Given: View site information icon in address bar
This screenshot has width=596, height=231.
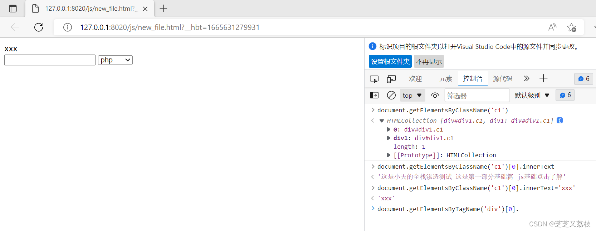Looking at the screenshot, I should pos(68,27).
